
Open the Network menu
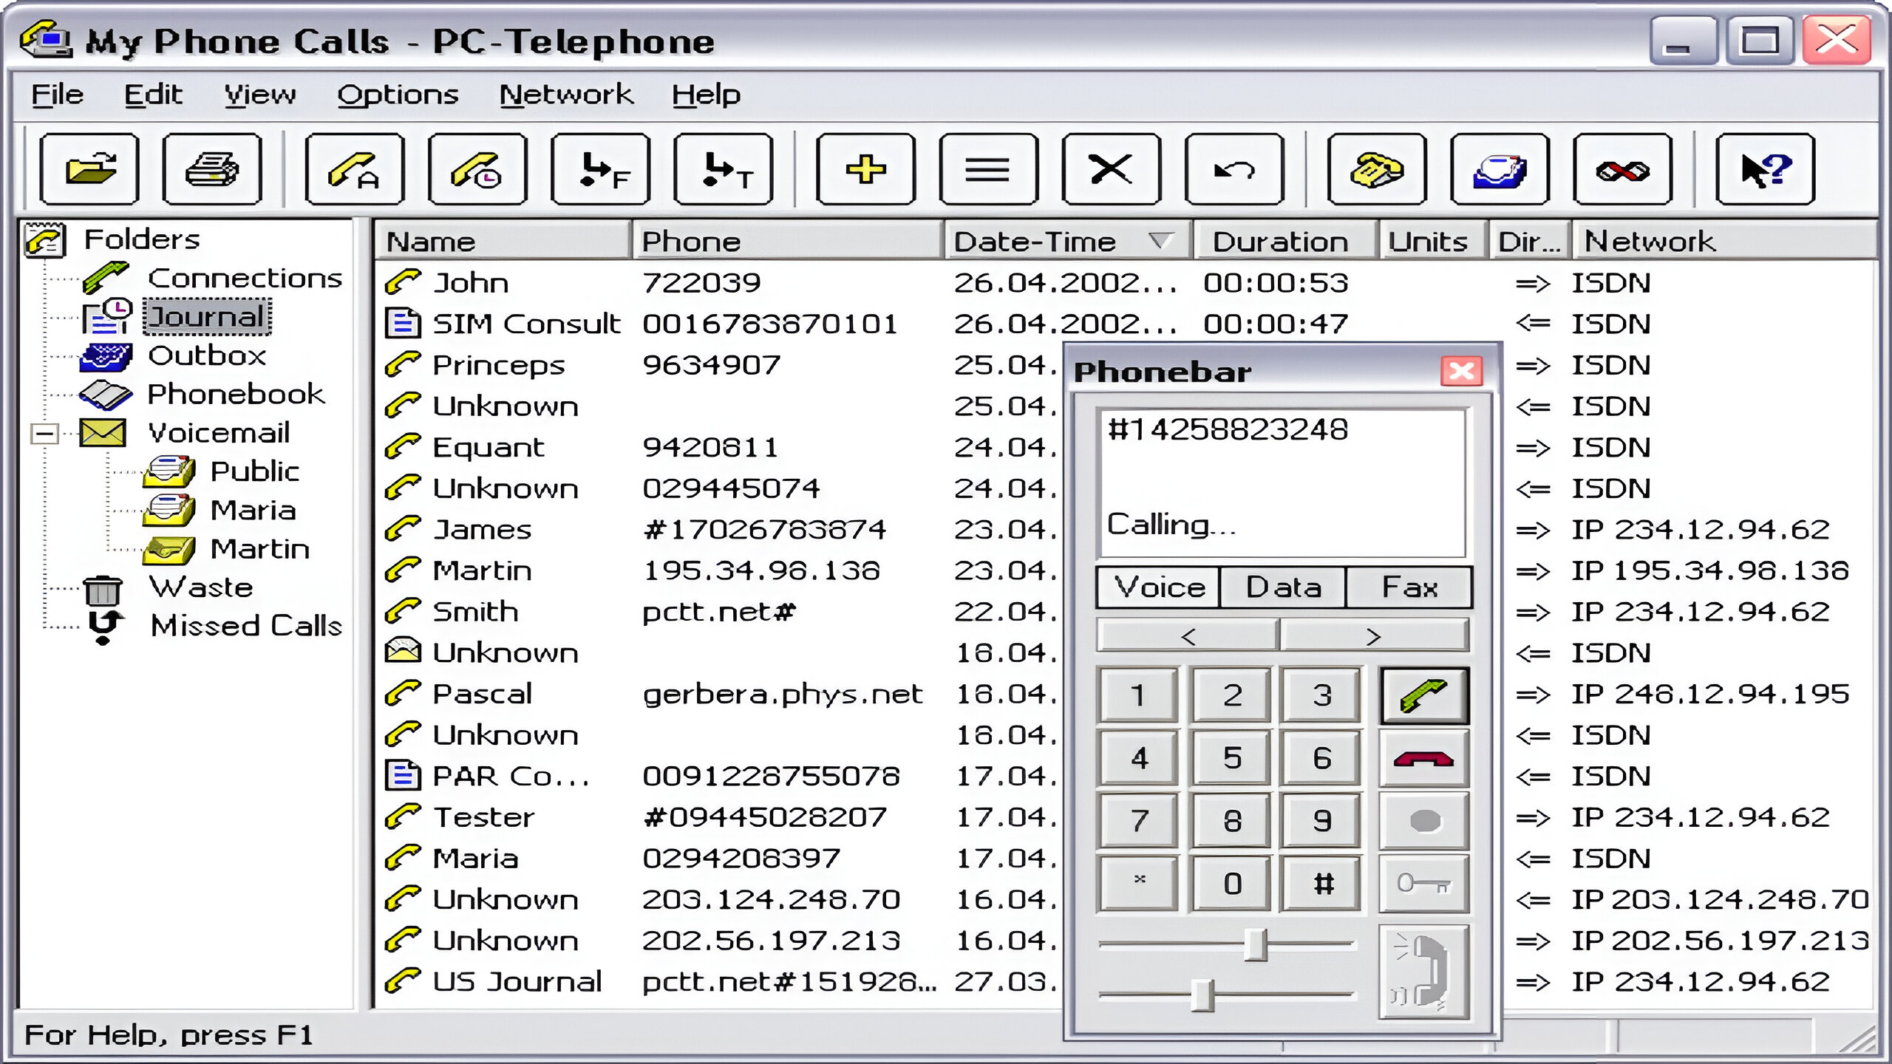tap(565, 95)
